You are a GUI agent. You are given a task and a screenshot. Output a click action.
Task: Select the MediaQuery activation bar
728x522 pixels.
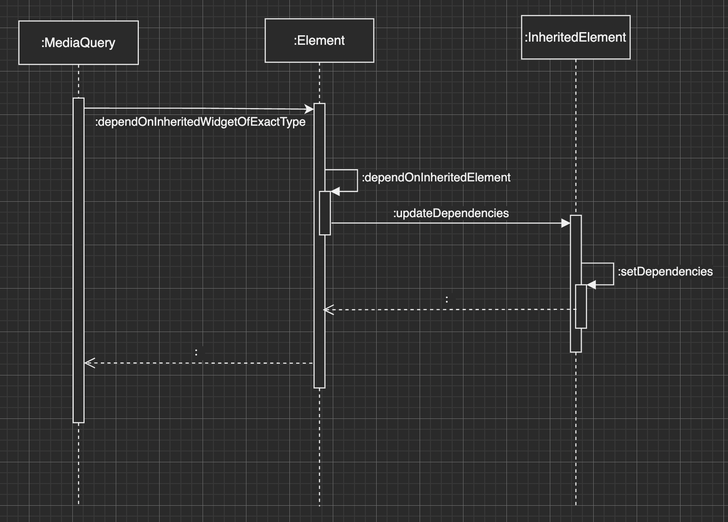point(79,260)
